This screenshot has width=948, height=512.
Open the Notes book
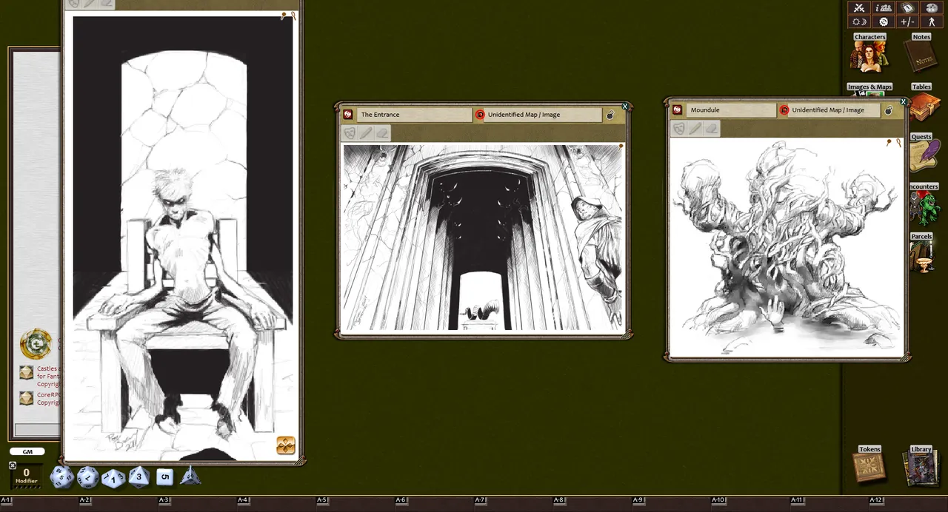pos(921,53)
